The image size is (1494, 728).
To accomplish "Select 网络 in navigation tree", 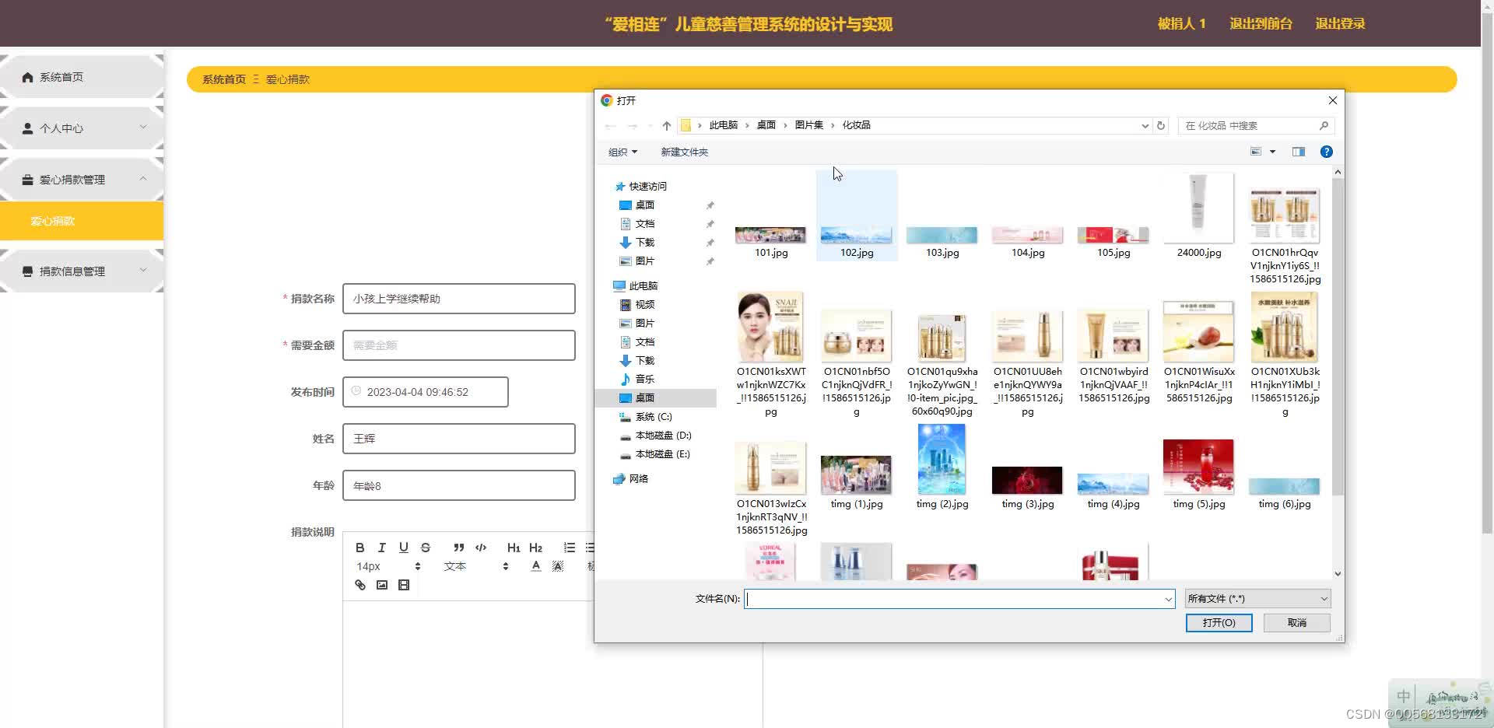I will coord(638,479).
